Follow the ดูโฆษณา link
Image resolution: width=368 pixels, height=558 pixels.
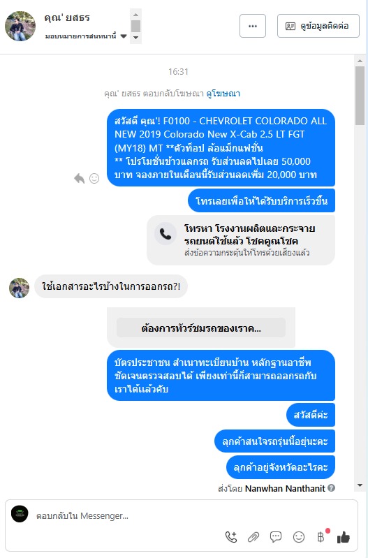[x=223, y=94]
